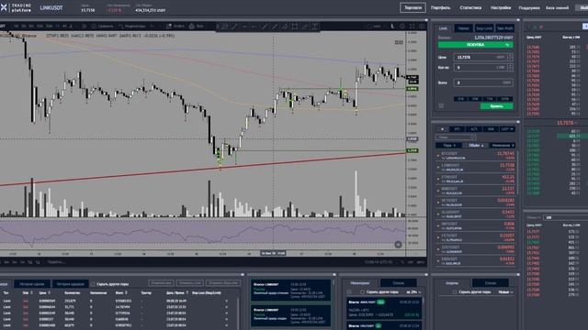Open the за 24ч period dropdown
The width and height of the screenshot is (588, 330).
pyautogui.click(x=413, y=291)
